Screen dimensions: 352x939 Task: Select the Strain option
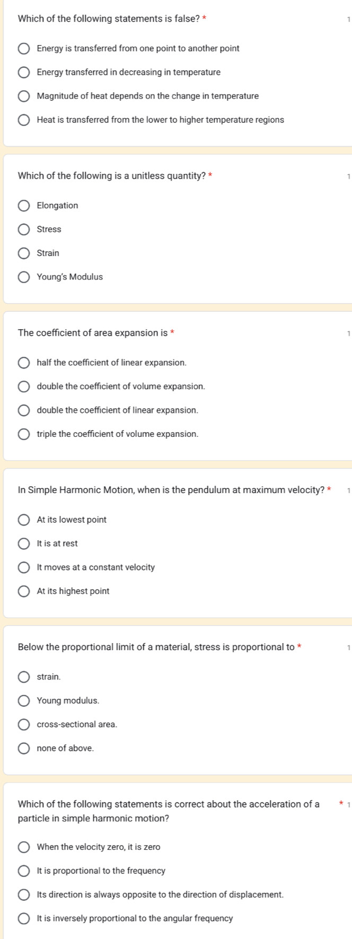click(x=24, y=253)
